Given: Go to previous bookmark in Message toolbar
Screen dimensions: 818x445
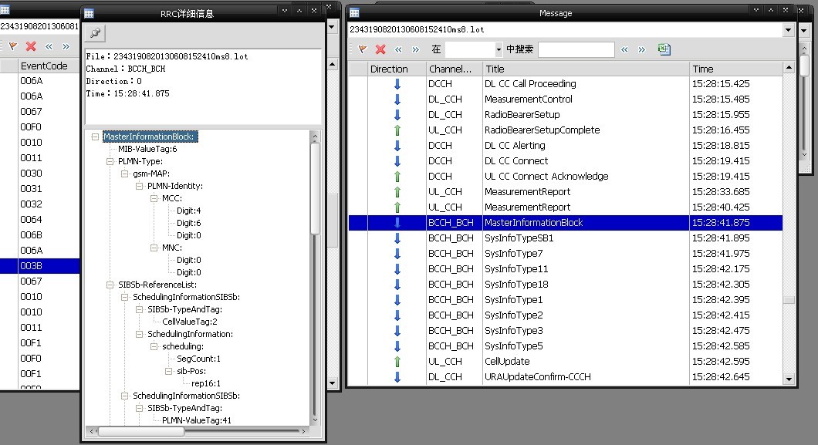Looking at the screenshot, I should pyautogui.click(x=398, y=50).
